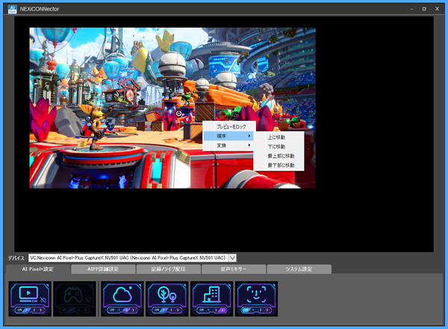The height and width of the screenshot is (329, 448).
Task: Expand the 変換 submenu entry
Action: click(x=228, y=145)
